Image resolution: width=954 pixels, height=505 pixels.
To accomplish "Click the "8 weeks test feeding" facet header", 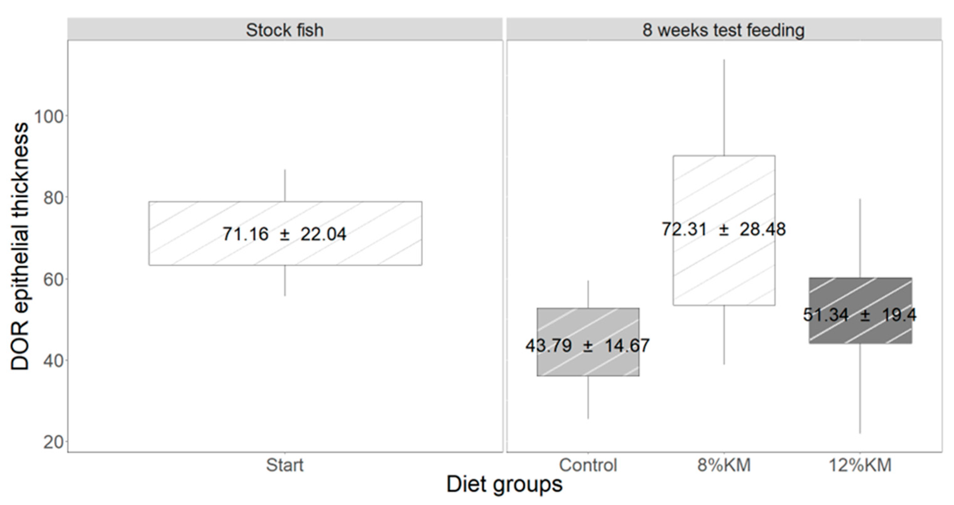I will pyautogui.click(x=723, y=30).
